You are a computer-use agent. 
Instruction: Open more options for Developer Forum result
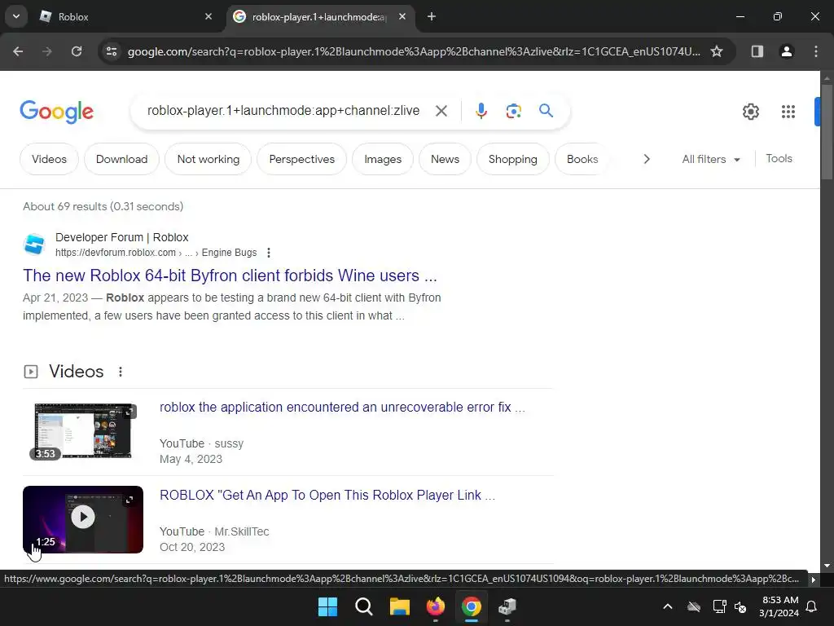pyautogui.click(x=269, y=253)
